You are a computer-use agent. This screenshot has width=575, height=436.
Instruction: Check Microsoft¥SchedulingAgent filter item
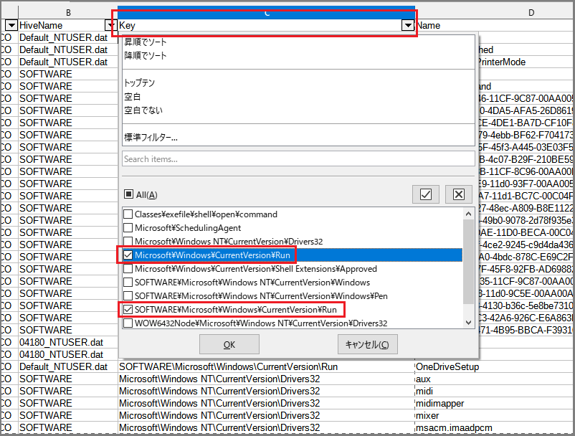[x=128, y=228]
